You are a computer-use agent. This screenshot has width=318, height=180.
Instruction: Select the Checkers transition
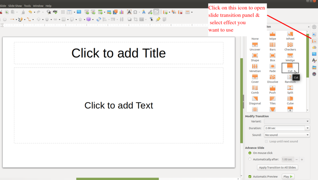click(290, 46)
